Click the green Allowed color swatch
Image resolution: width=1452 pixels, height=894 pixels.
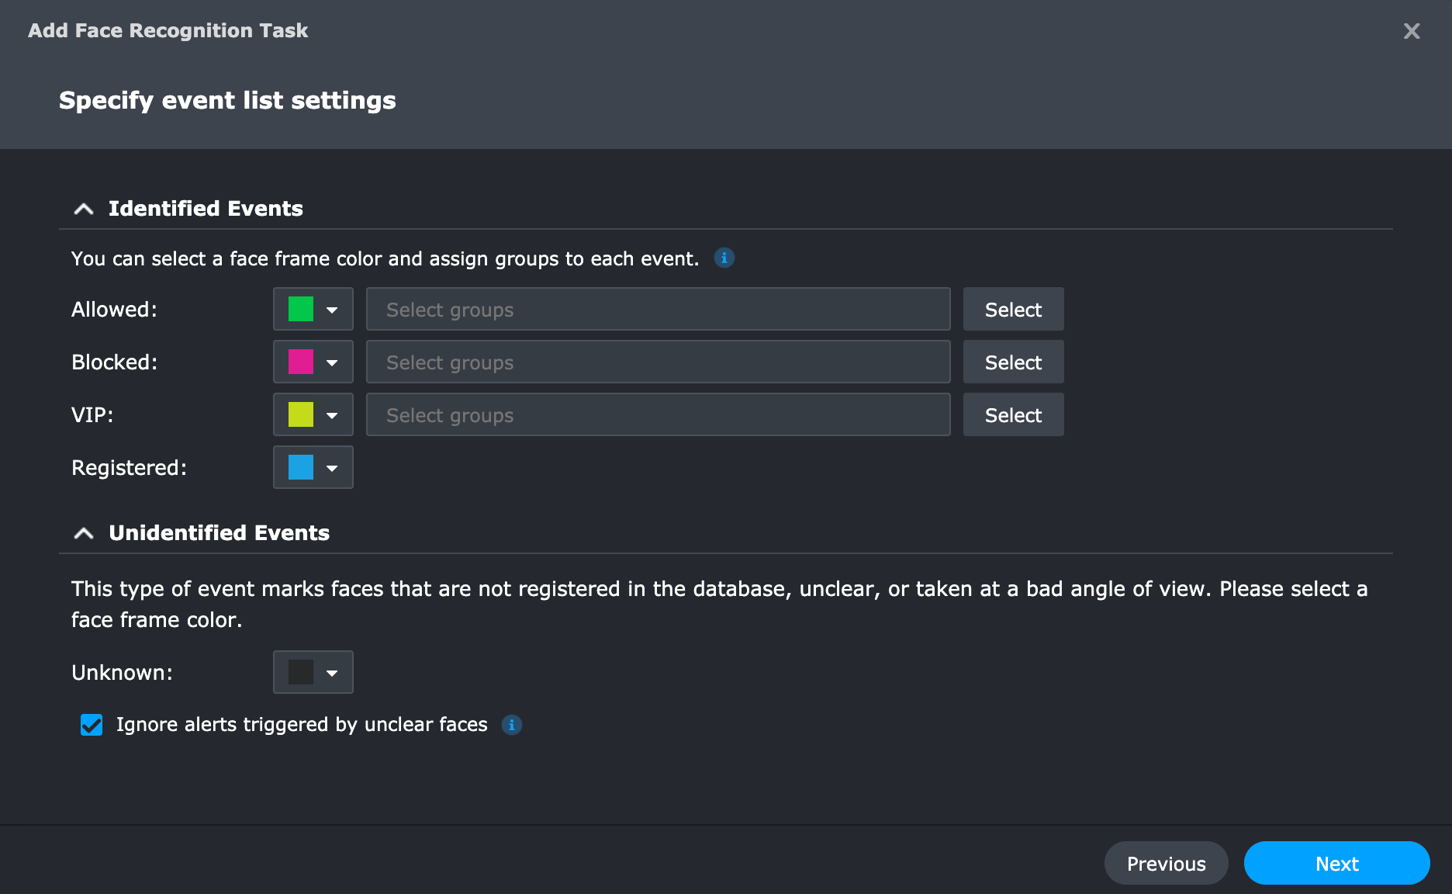[x=301, y=309]
